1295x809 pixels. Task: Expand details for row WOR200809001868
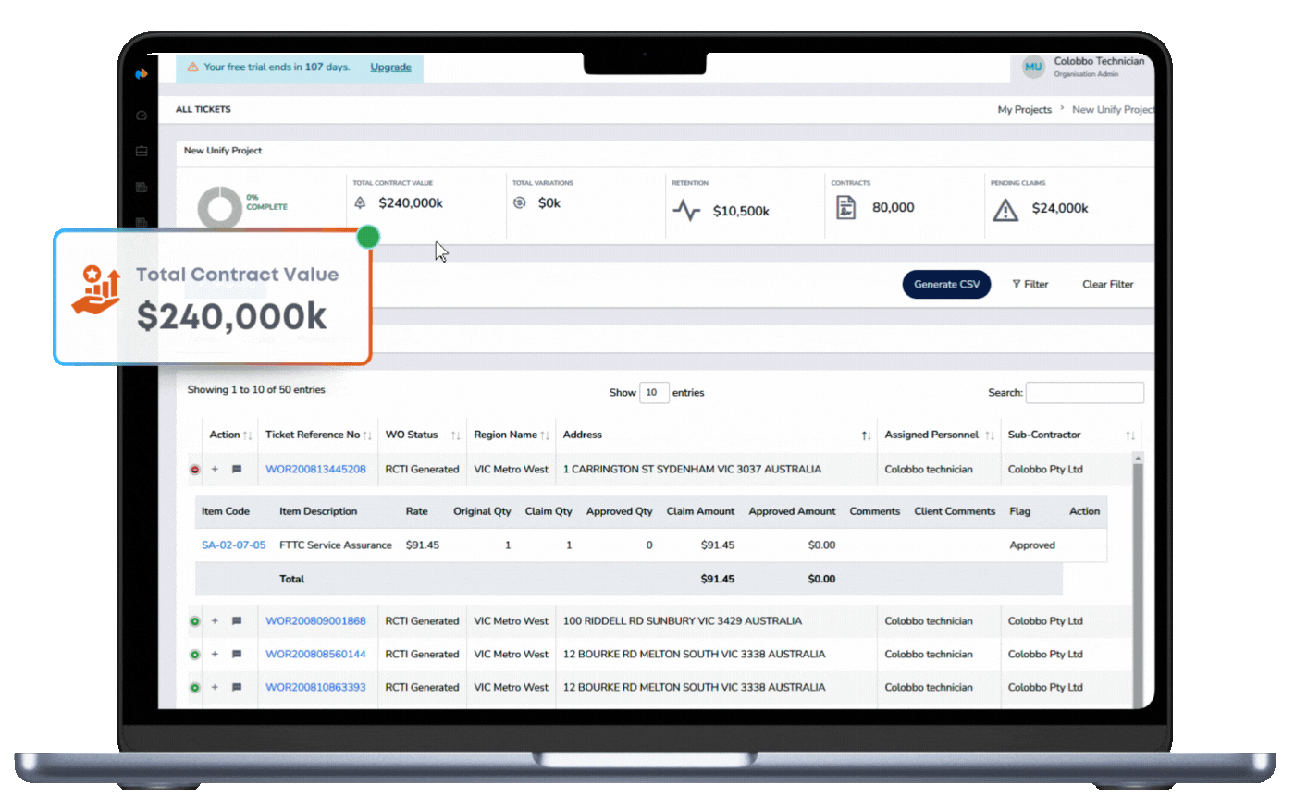194,620
